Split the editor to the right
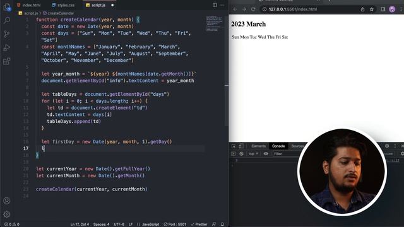 click(x=215, y=5)
